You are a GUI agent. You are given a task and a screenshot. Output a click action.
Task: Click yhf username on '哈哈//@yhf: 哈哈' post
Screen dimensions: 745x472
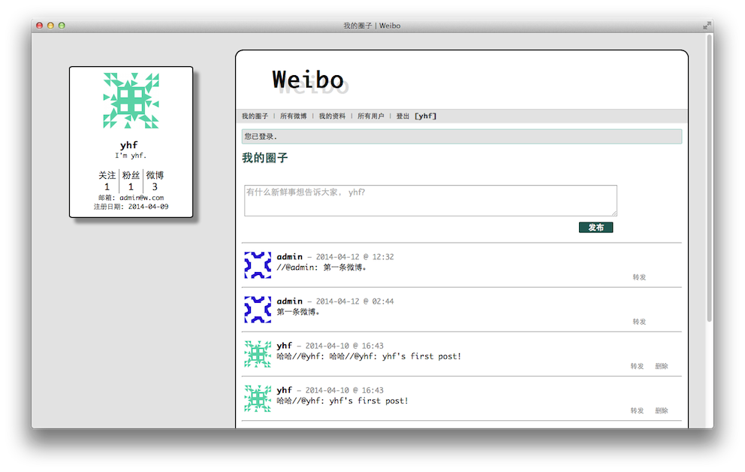[284, 346]
